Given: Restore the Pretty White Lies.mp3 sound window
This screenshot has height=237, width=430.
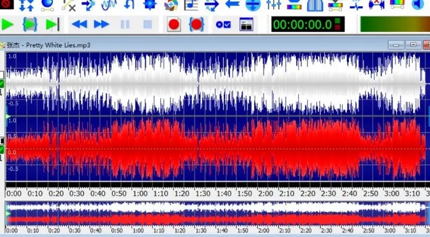Looking at the screenshot, I should click(x=413, y=45).
